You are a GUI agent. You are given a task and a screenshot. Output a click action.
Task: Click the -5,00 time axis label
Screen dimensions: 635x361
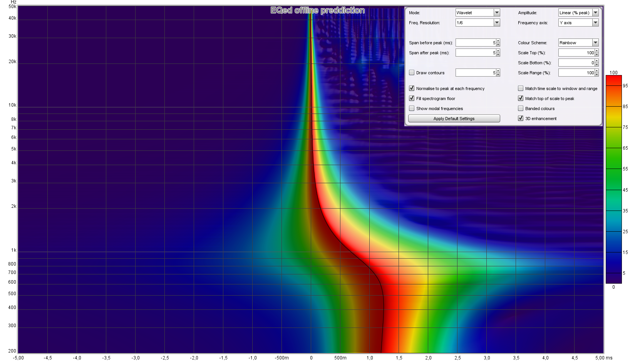(x=18, y=358)
